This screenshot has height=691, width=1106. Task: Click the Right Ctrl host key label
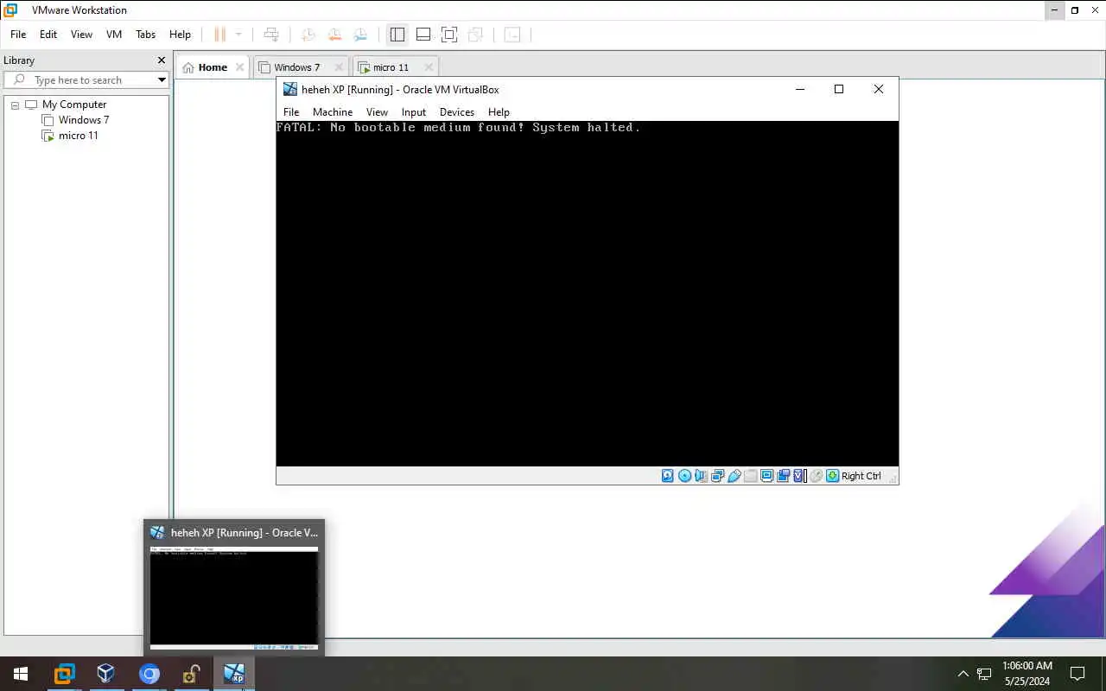861,476
